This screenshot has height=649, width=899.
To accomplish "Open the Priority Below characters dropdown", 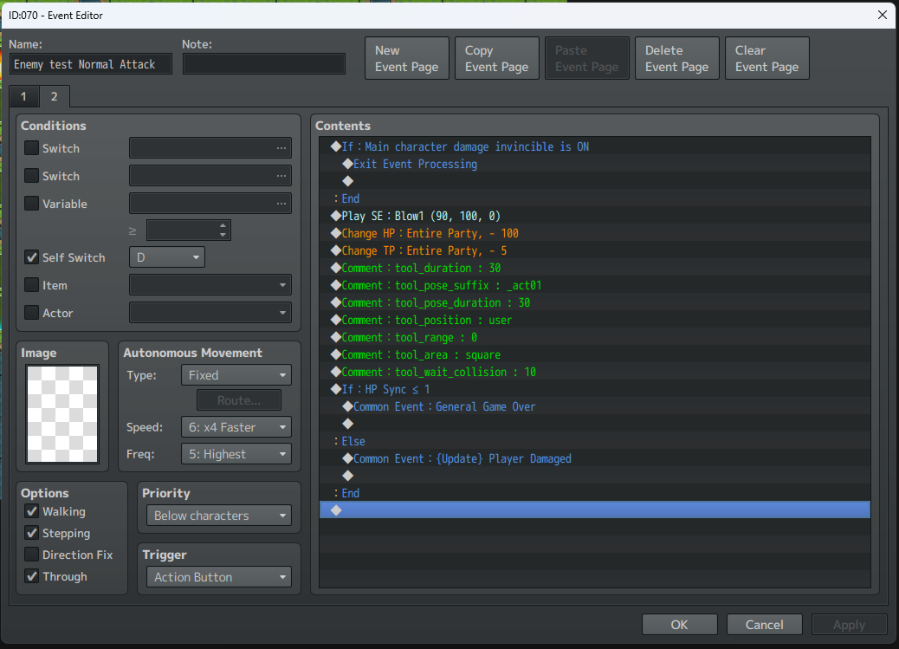I will pos(219,516).
